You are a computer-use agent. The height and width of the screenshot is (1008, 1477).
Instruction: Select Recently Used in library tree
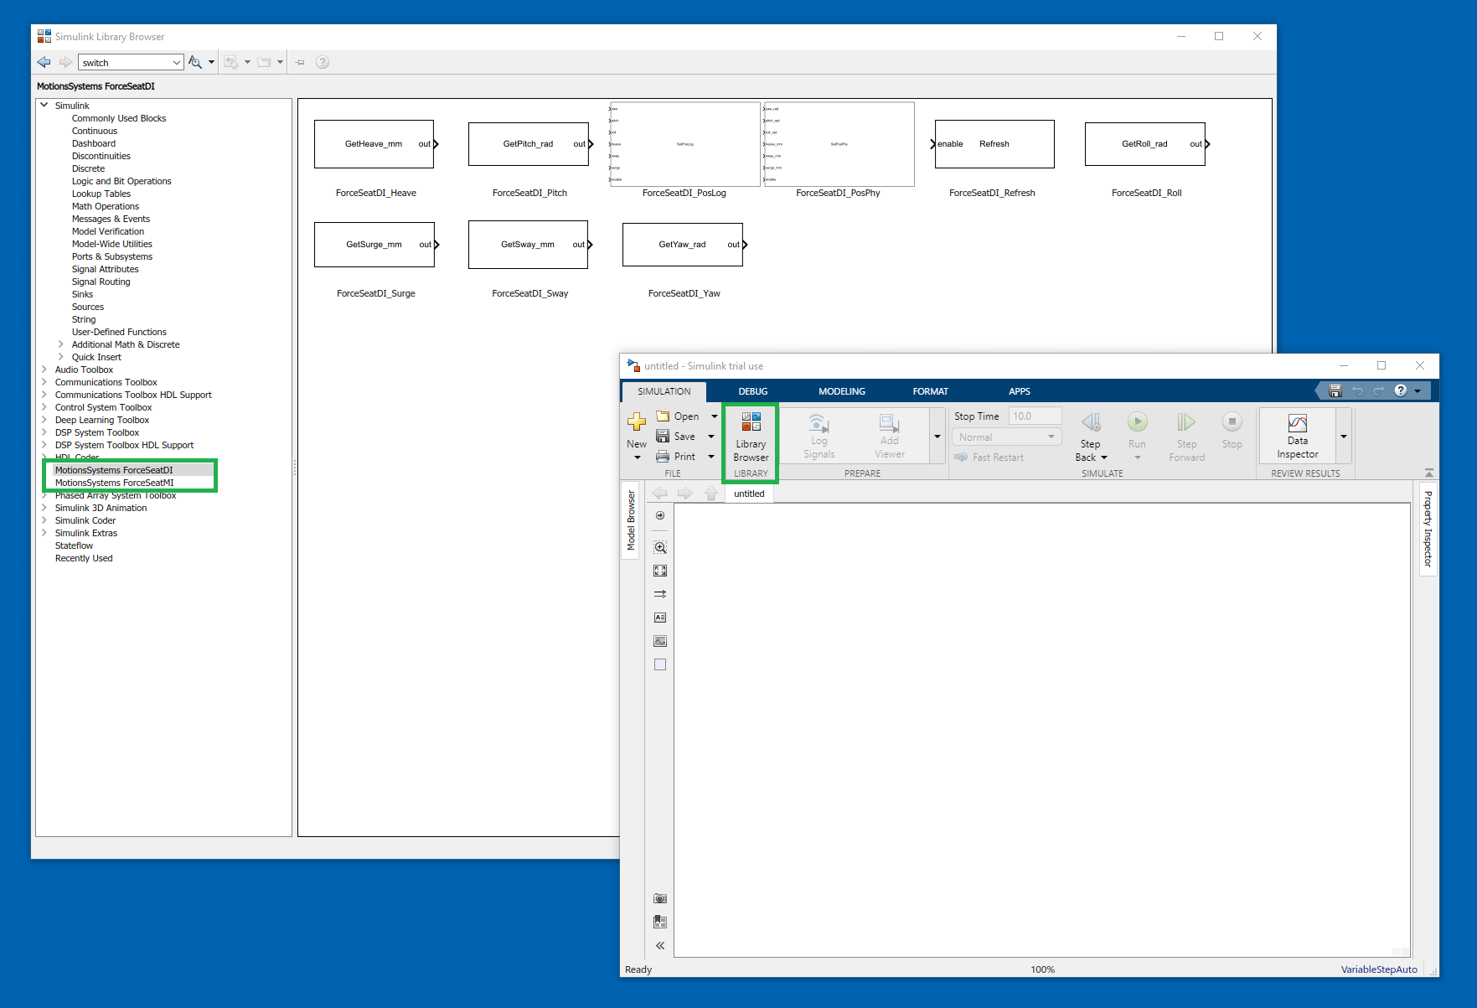[84, 558]
